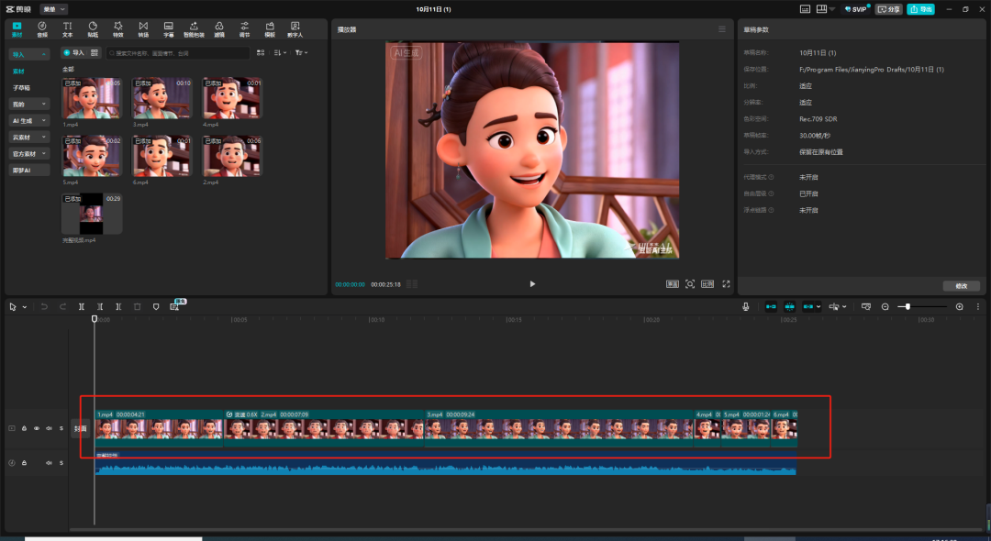The image size is (991, 541).
Task: Expand the 我的 (My) sidebar section
Action: point(28,104)
